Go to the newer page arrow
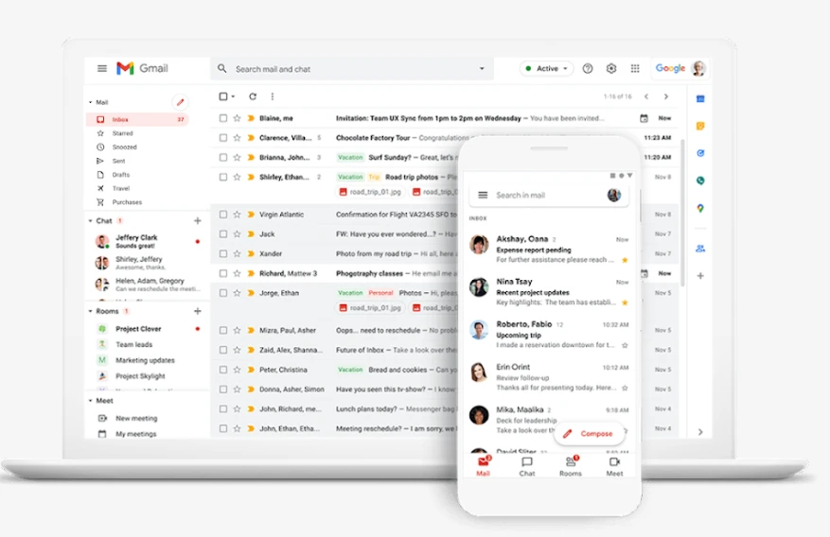 pyautogui.click(x=646, y=96)
